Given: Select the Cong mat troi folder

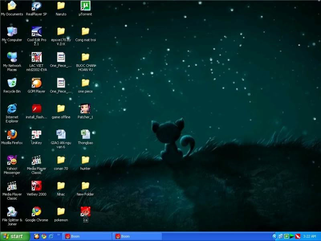Looking at the screenshot, I should pos(85,34).
